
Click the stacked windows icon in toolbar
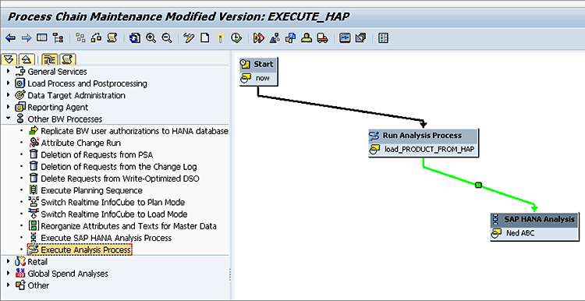(x=361, y=37)
